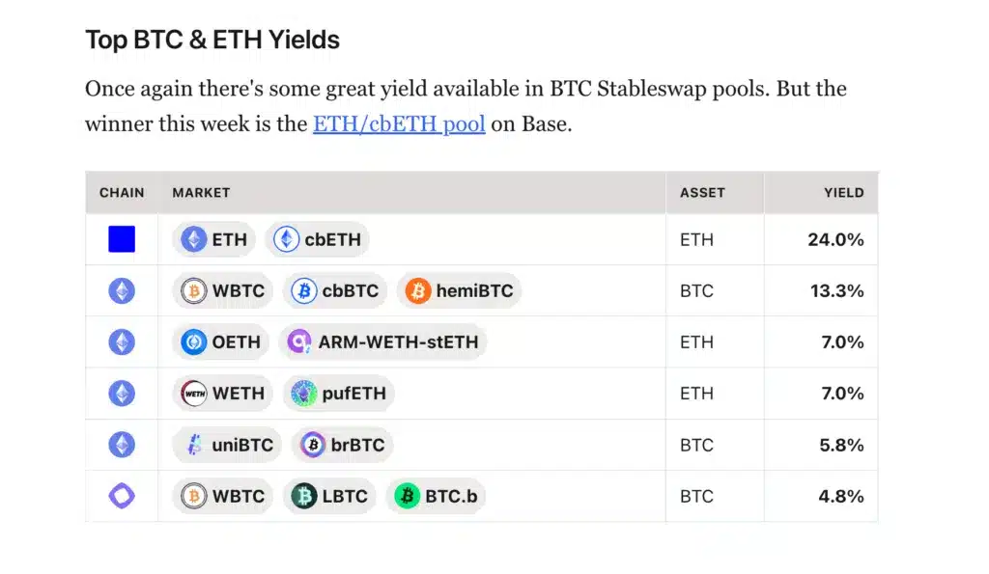Click the cbBTC blue token icon
This screenshot has width=989, height=574.
click(304, 290)
